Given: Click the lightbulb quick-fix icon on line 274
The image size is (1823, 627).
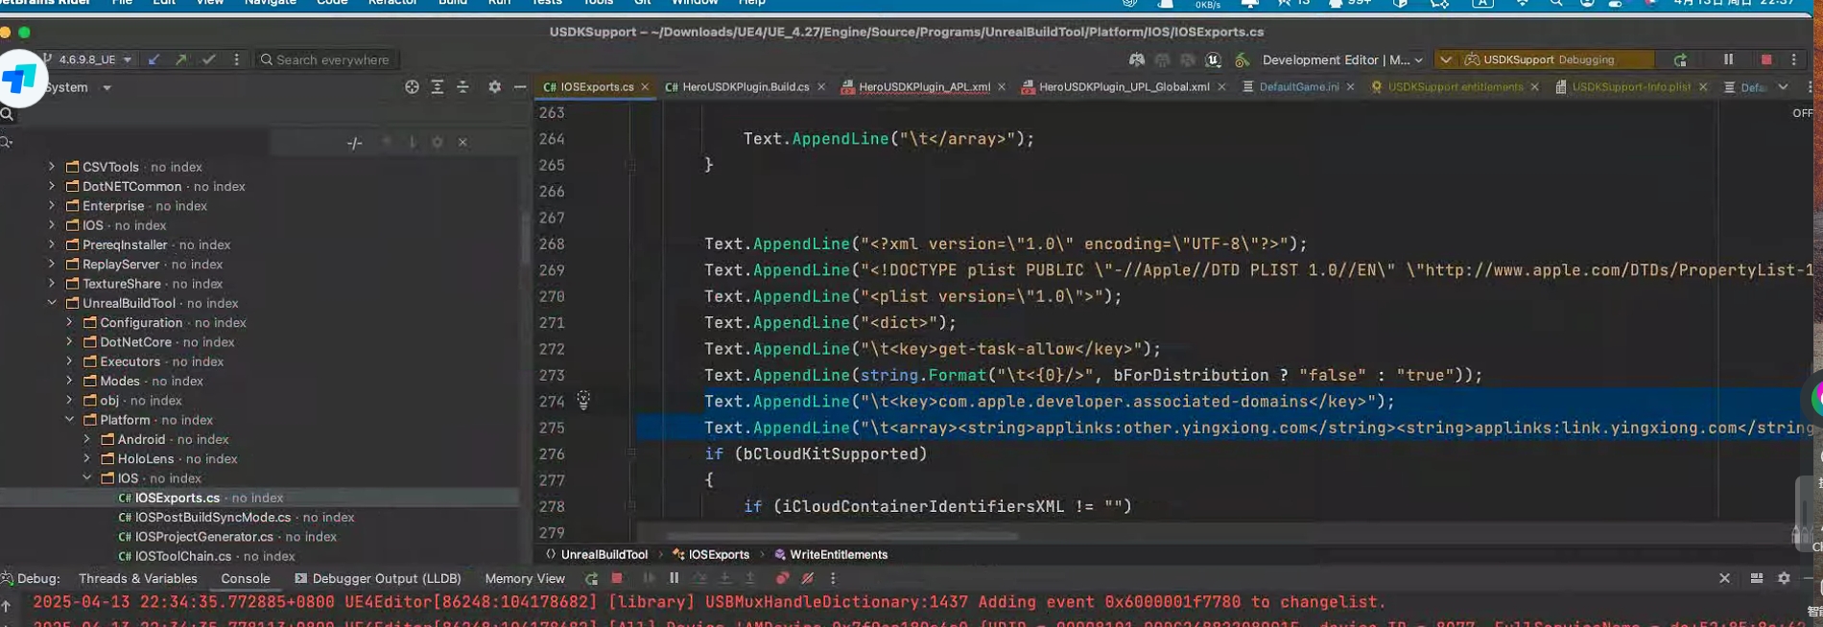Looking at the screenshot, I should 583,401.
